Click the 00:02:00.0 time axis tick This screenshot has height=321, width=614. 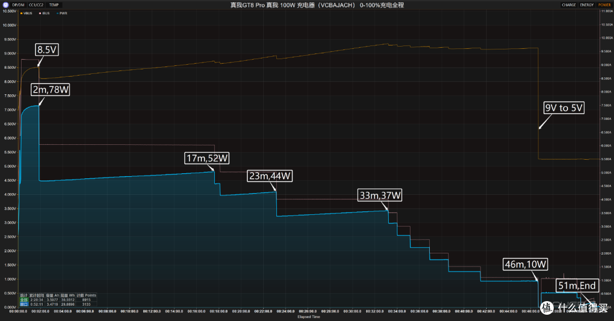[x=40, y=311]
